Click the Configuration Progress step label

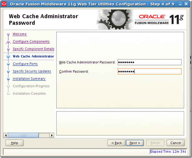[31, 86]
